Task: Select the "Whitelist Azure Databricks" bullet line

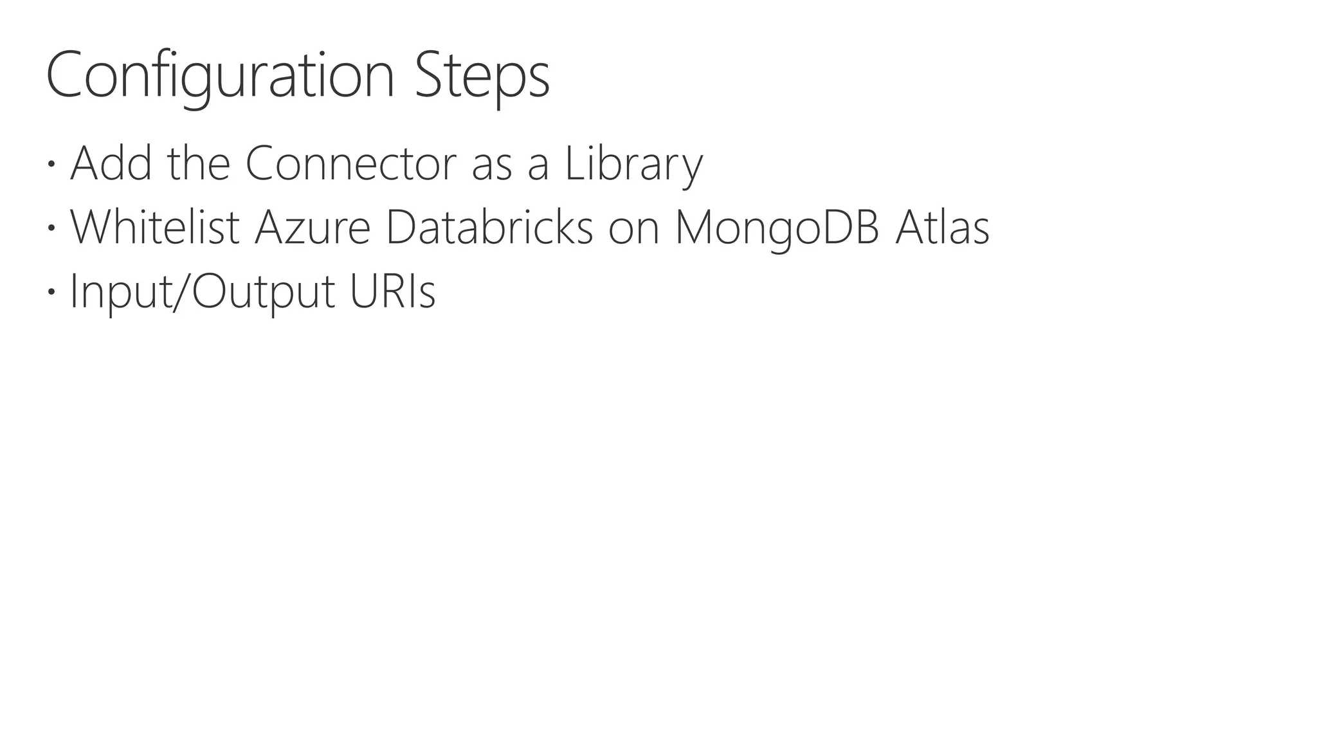Action: coord(529,227)
